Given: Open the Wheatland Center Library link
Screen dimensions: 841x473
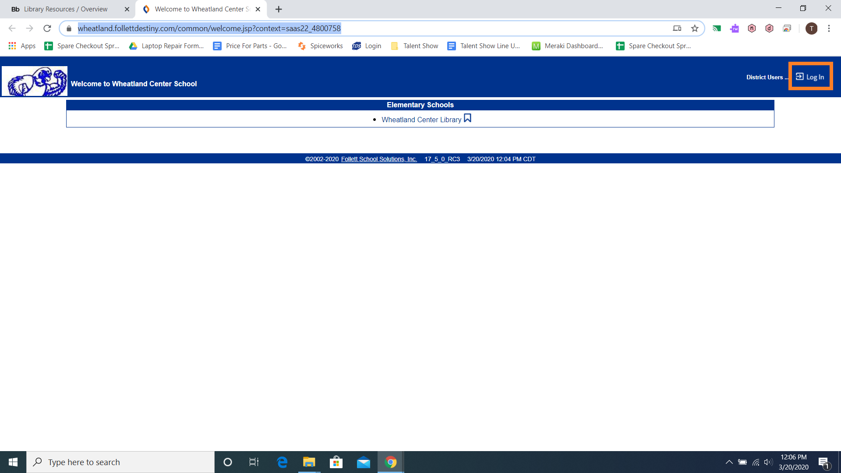Looking at the screenshot, I should click(x=421, y=120).
